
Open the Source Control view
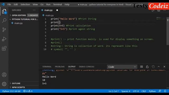click(4, 30)
